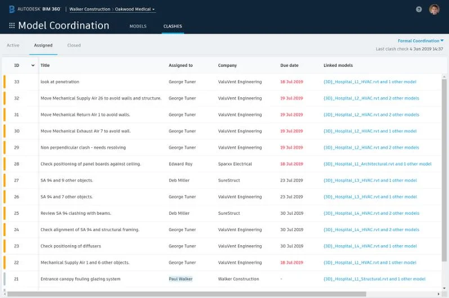Viewport: 449px width, 298px height.
Task: Open the module switcher grid icon
Action: (x=12, y=25)
